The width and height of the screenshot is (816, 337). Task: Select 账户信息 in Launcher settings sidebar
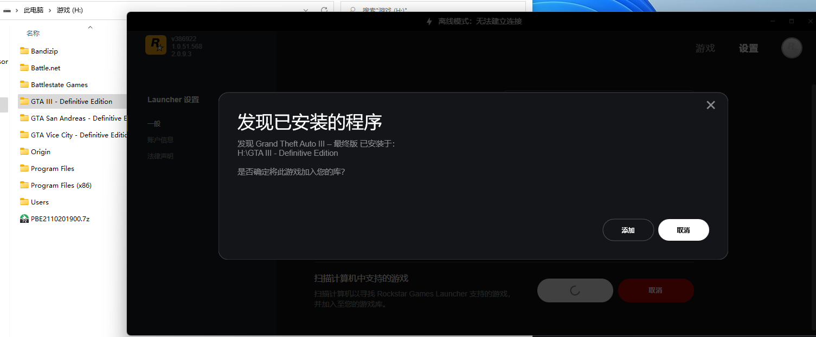point(160,140)
